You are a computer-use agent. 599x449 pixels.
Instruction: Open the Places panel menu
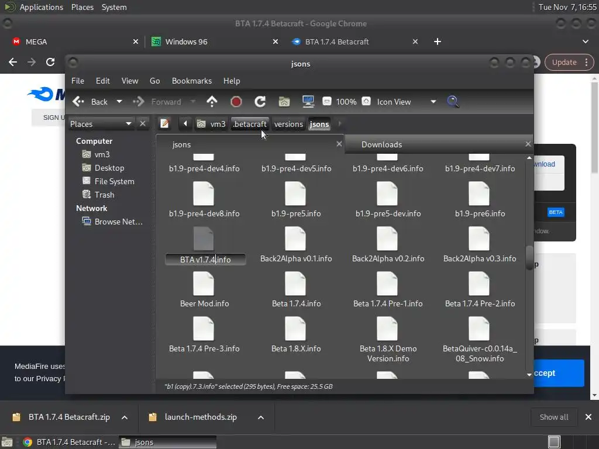tap(82, 7)
